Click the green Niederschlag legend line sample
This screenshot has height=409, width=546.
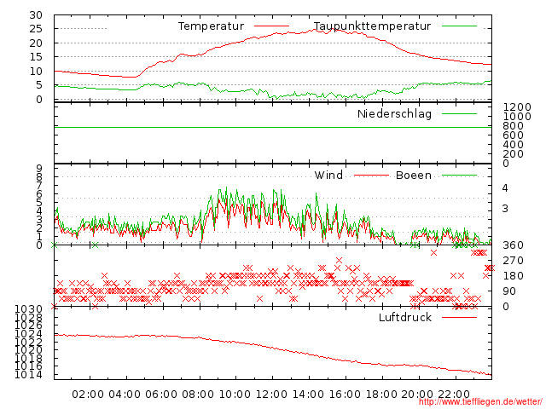tap(459, 113)
